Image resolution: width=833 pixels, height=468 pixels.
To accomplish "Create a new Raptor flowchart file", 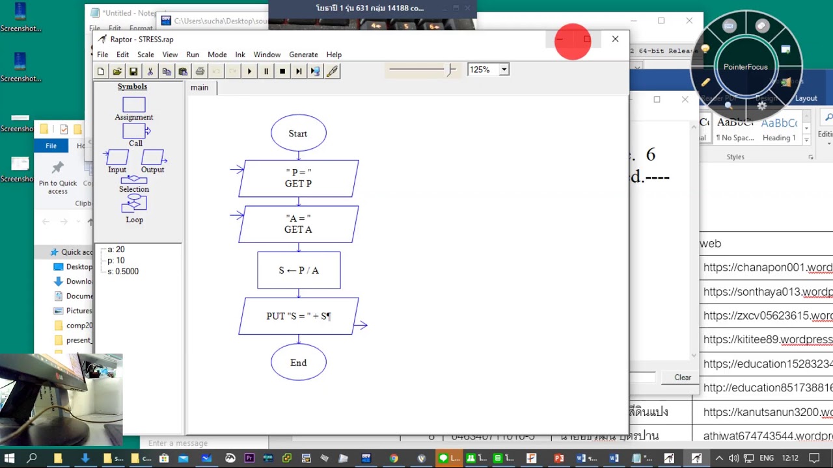I will pyautogui.click(x=101, y=71).
